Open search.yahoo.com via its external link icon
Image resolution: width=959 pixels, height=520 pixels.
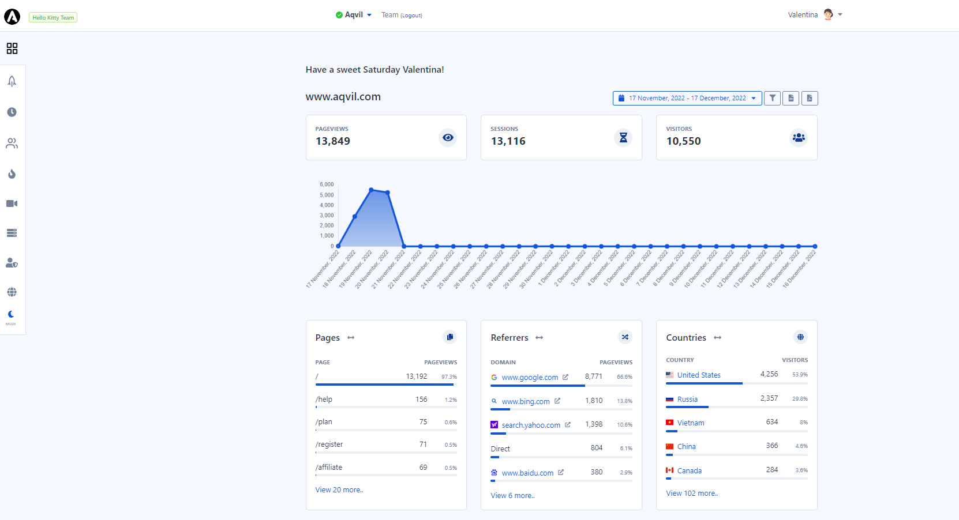[x=568, y=424]
